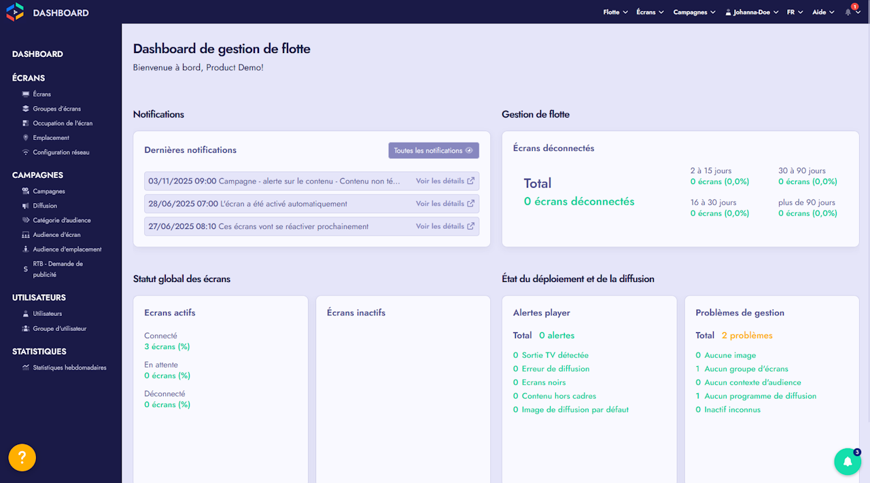
Task: Click the header bell icon with badge
Action: 848,12
